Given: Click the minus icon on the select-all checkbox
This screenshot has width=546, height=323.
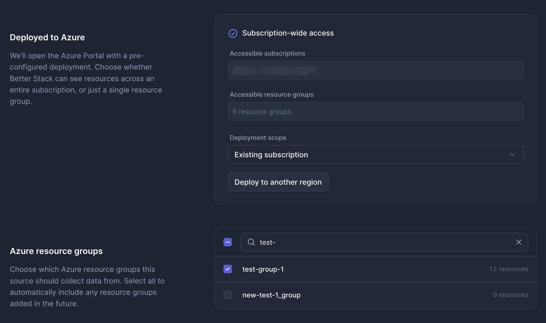Looking at the screenshot, I should pyautogui.click(x=227, y=242).
